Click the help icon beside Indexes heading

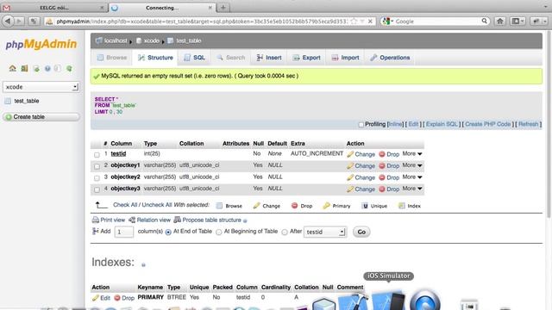[x=143, y=264]
